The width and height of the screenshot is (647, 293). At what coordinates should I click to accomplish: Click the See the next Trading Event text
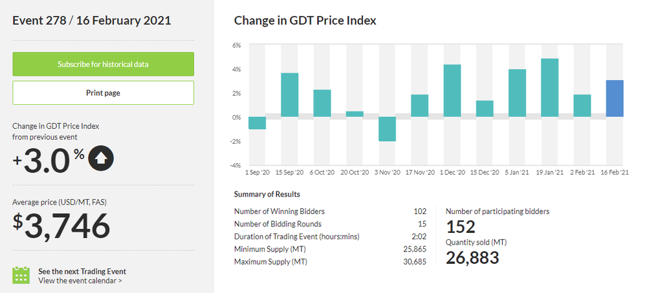[x=82, y=271]
